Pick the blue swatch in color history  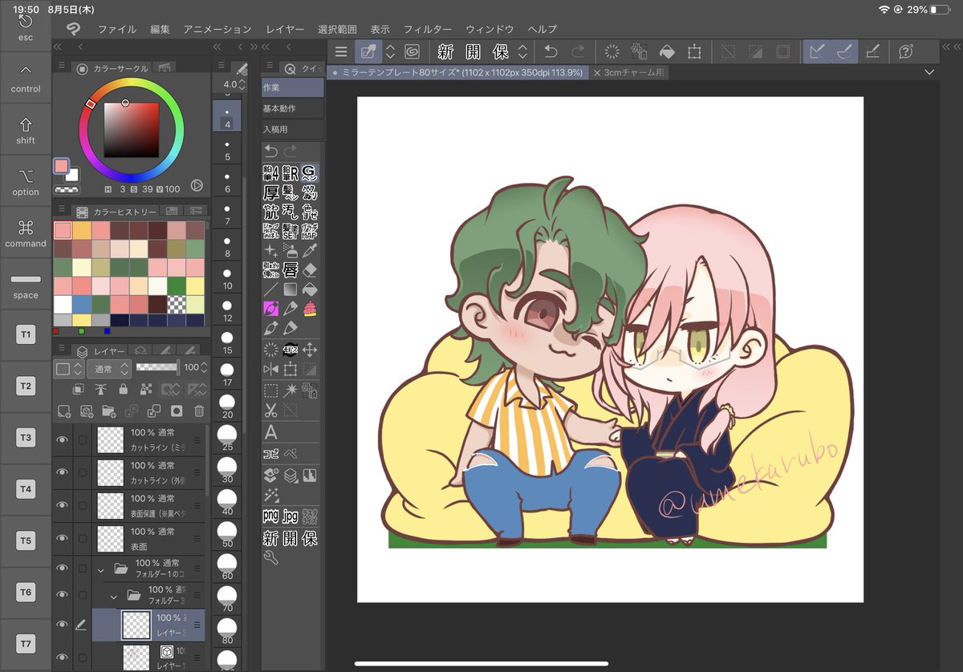coord(82,304)
